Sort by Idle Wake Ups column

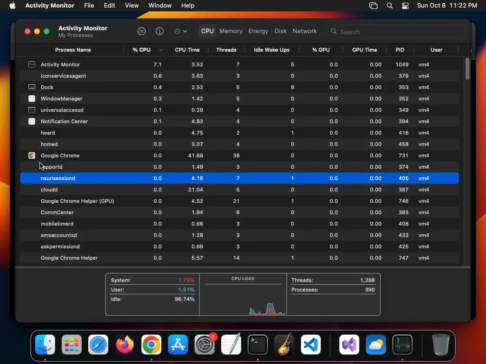coord(272,50)
